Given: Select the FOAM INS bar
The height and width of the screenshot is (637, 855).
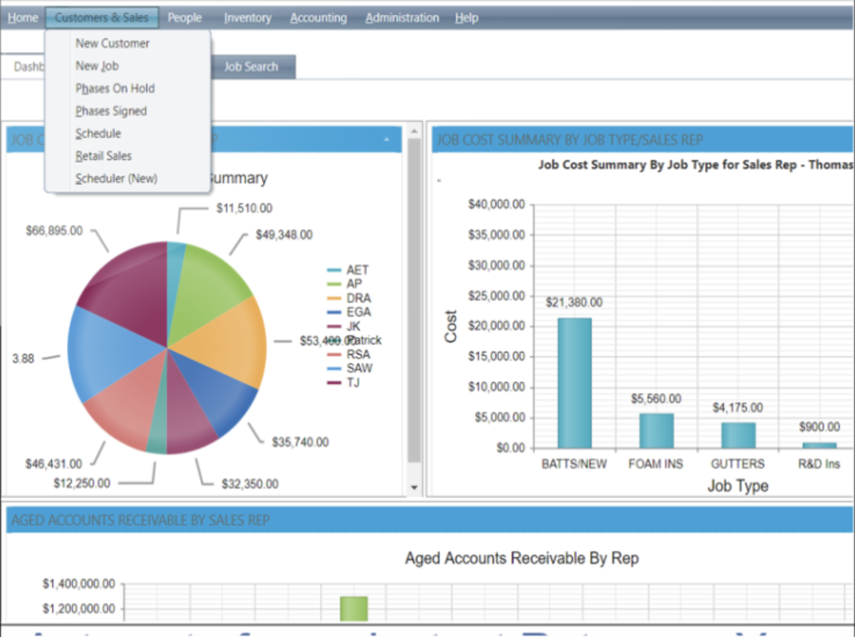Looking at the screenshot, I should 657,431.
